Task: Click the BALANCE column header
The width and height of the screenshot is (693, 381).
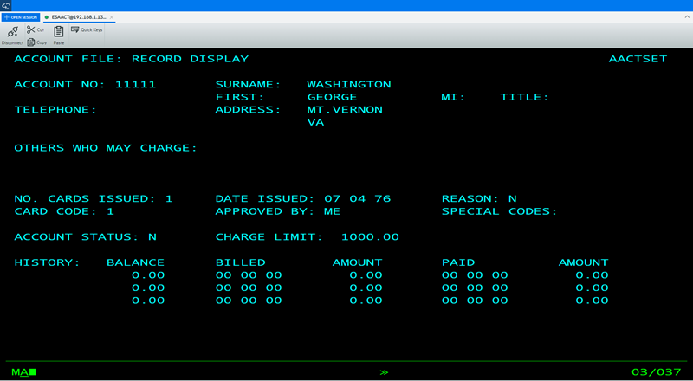Action: (x=136, y=262)
